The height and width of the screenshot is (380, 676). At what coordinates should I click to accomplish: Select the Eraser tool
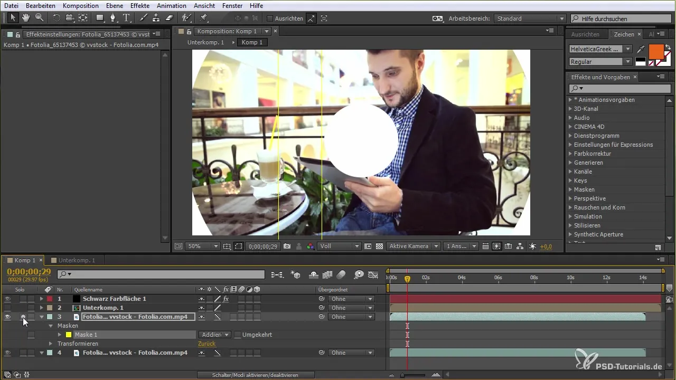click(170, 18)
